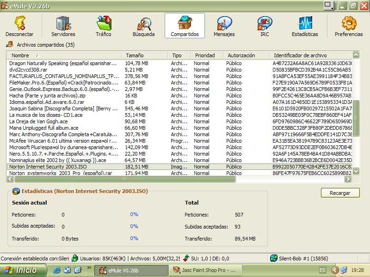Select Mana Unplugged full album.ace
Viewport: 370px width, 277px height.
(x=179, y=128)
